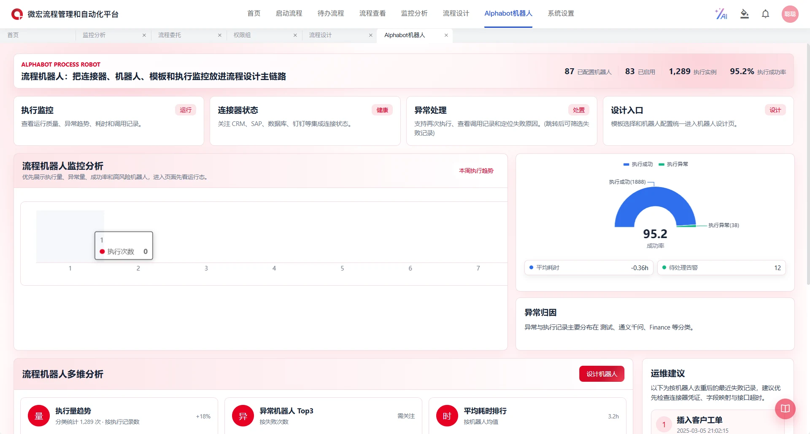Open 系统设置 menu
The height and width of the screenshot is (434, 810).
(x=561, y=13)
